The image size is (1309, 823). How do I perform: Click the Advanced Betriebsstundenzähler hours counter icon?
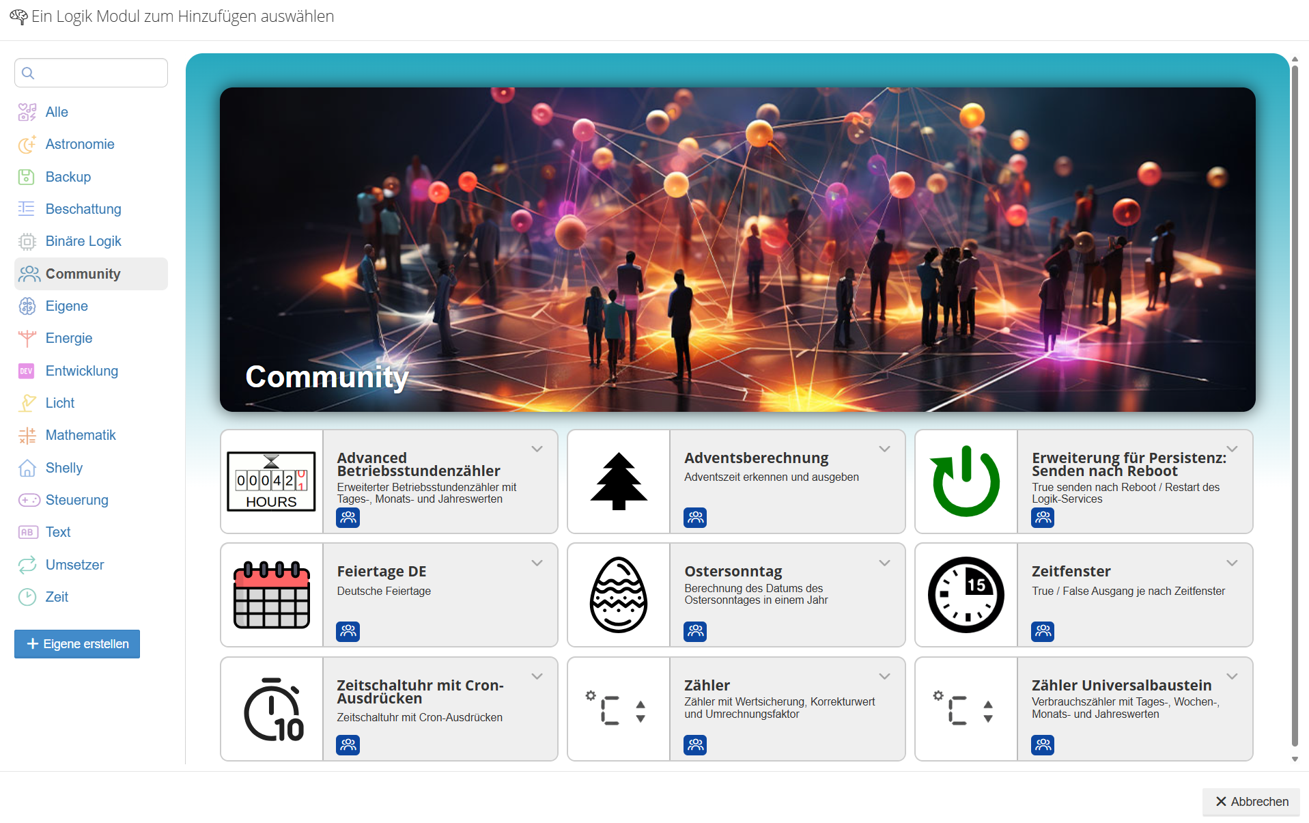point(271,481)
